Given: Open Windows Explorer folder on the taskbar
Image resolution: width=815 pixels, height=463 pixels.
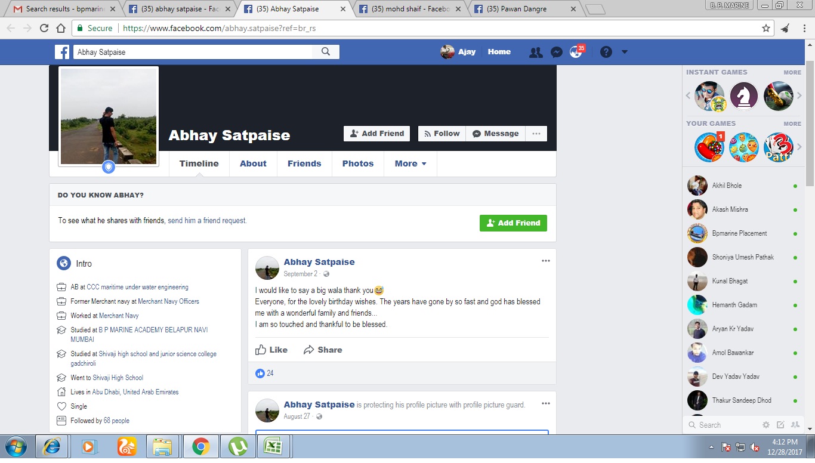Looking at the screenshot, I should pyautogui.click(x=162, y=446).
